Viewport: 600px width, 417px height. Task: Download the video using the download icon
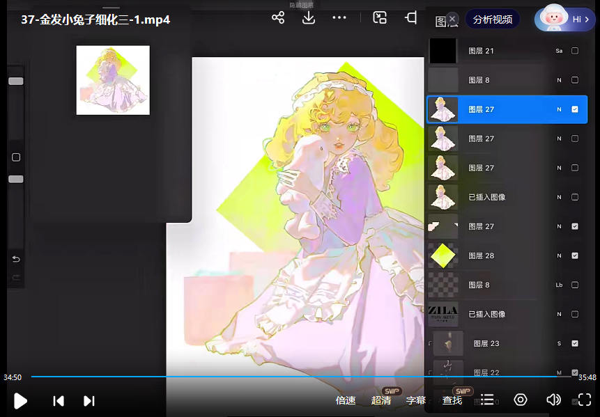pos(309,18)
